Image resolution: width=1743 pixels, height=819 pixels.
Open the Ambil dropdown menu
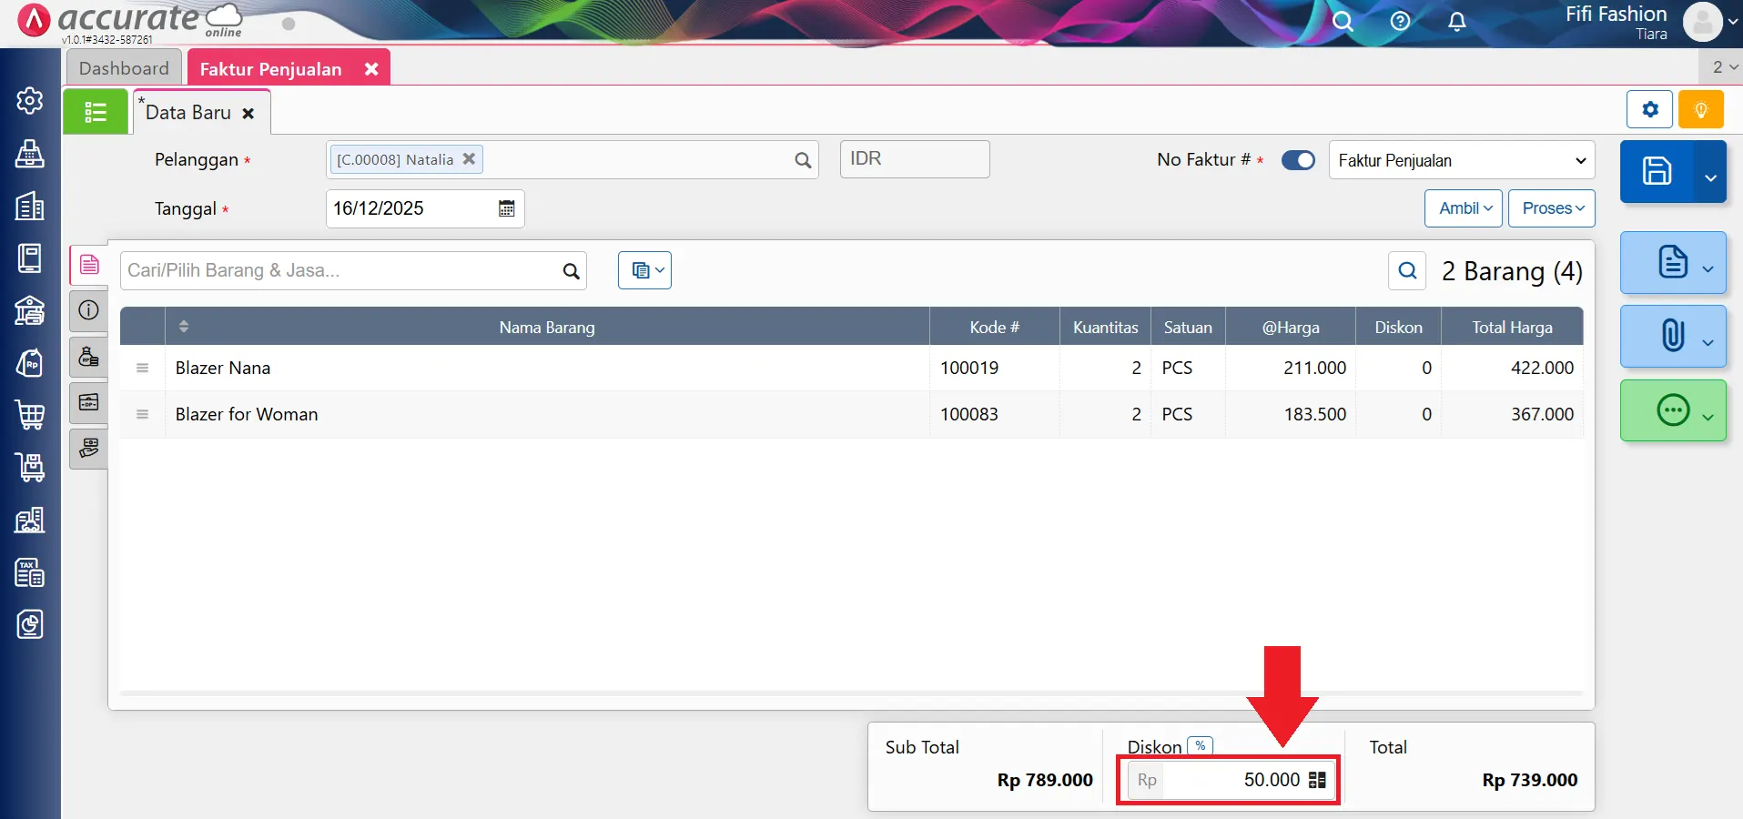(1464, 208)
